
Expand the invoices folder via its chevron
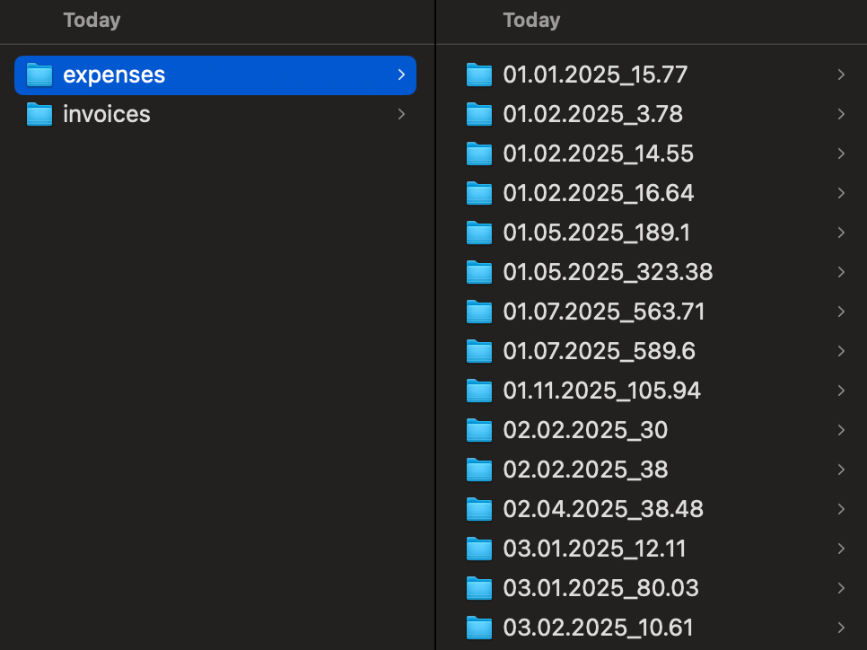pyautogui.click(x=401, y=114)
